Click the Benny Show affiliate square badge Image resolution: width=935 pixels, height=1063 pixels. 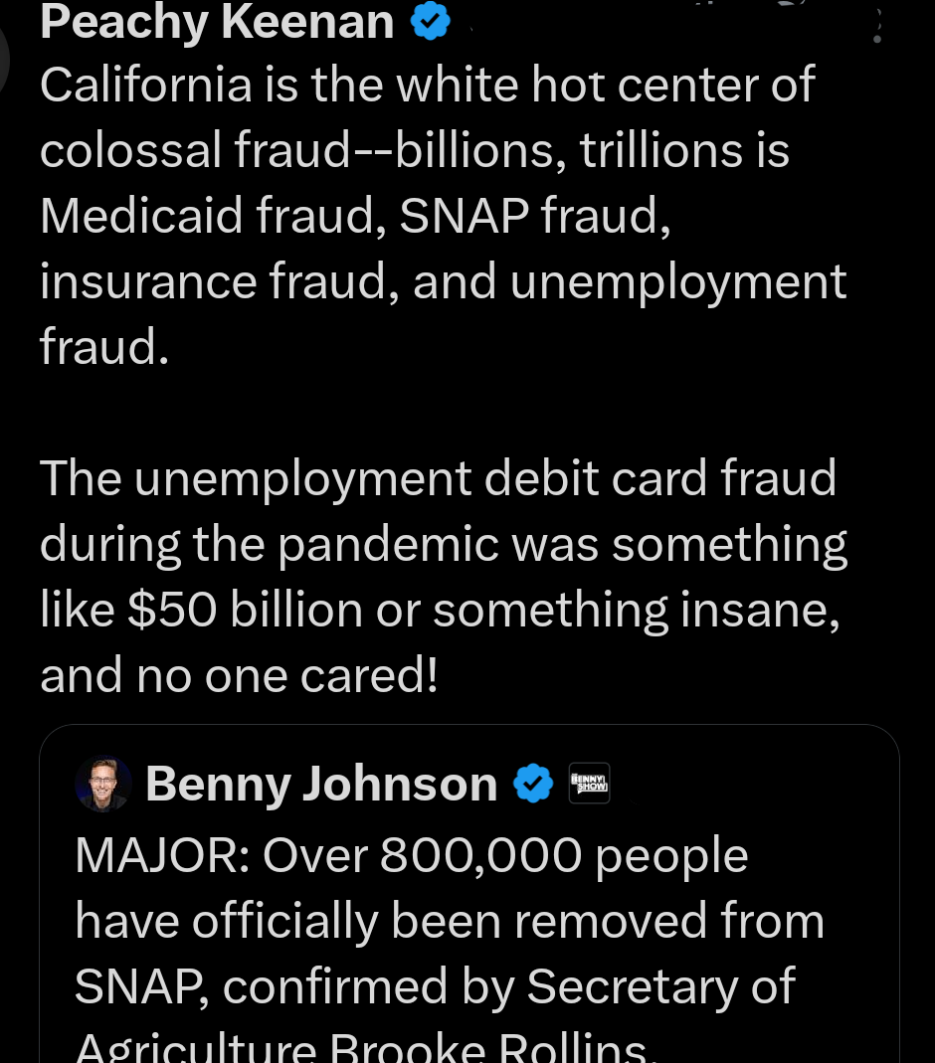(589, 783)
